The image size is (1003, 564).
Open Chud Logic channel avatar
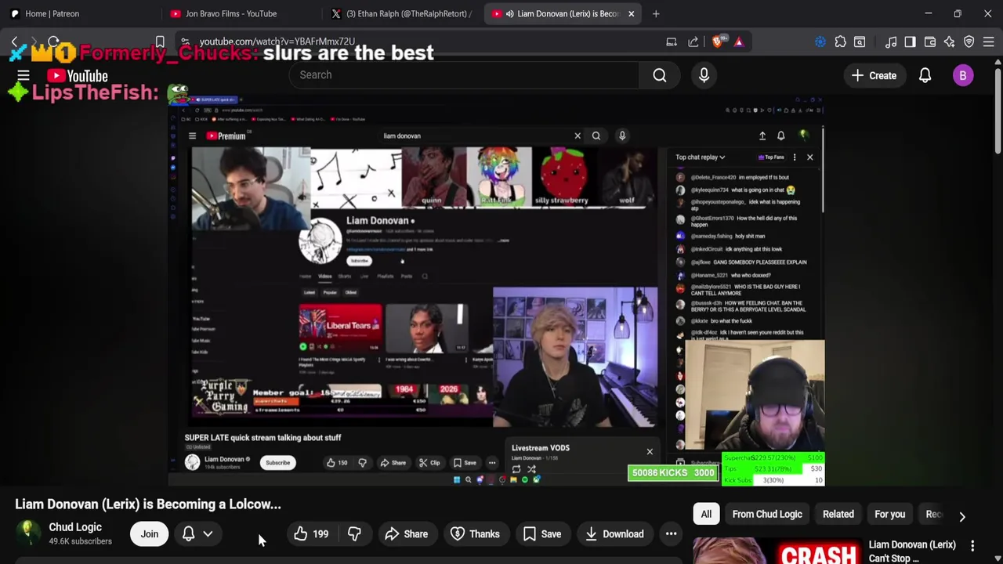(x=29, y=533)
